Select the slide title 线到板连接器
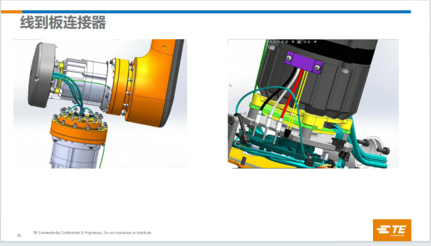Viewport: 431px width, 246px height. click(x=63, y=23)
